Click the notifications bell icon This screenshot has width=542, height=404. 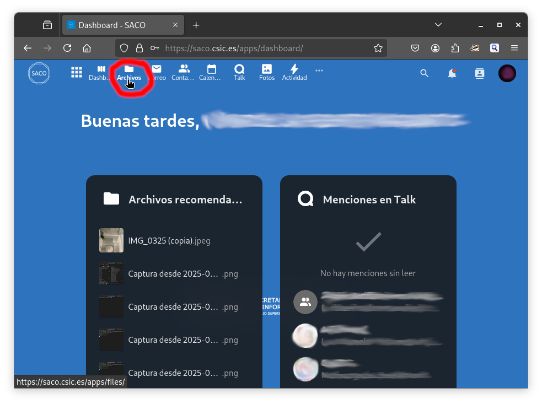coord(452,73)
